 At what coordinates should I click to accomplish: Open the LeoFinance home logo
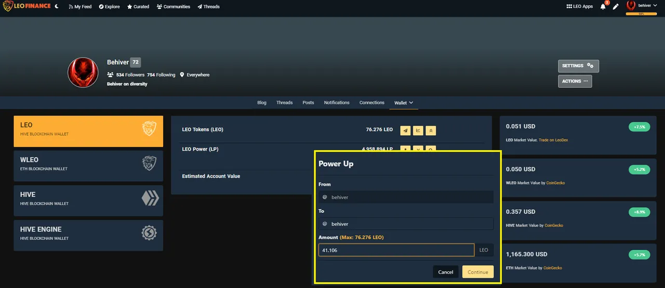[26, 6]
